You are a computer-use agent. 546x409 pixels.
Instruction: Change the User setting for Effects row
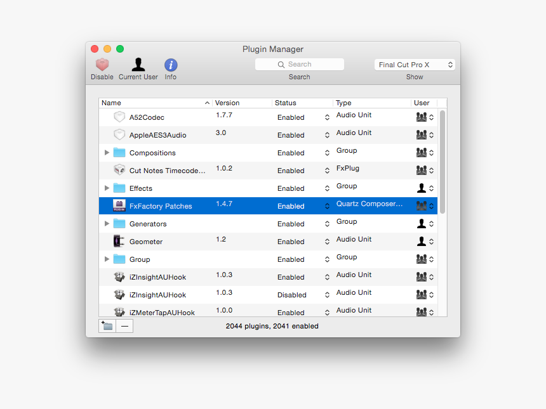[427, 188]
